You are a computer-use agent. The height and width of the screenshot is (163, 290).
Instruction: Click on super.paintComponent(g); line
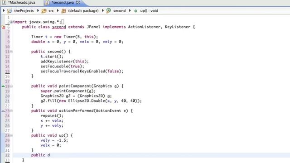click(x=68, y=91)
